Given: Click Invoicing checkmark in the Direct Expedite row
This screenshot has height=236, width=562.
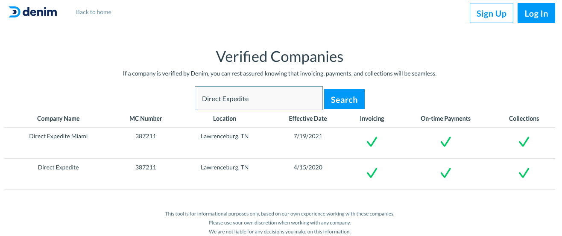Looking at the screenshot, I should coord(372,173).
